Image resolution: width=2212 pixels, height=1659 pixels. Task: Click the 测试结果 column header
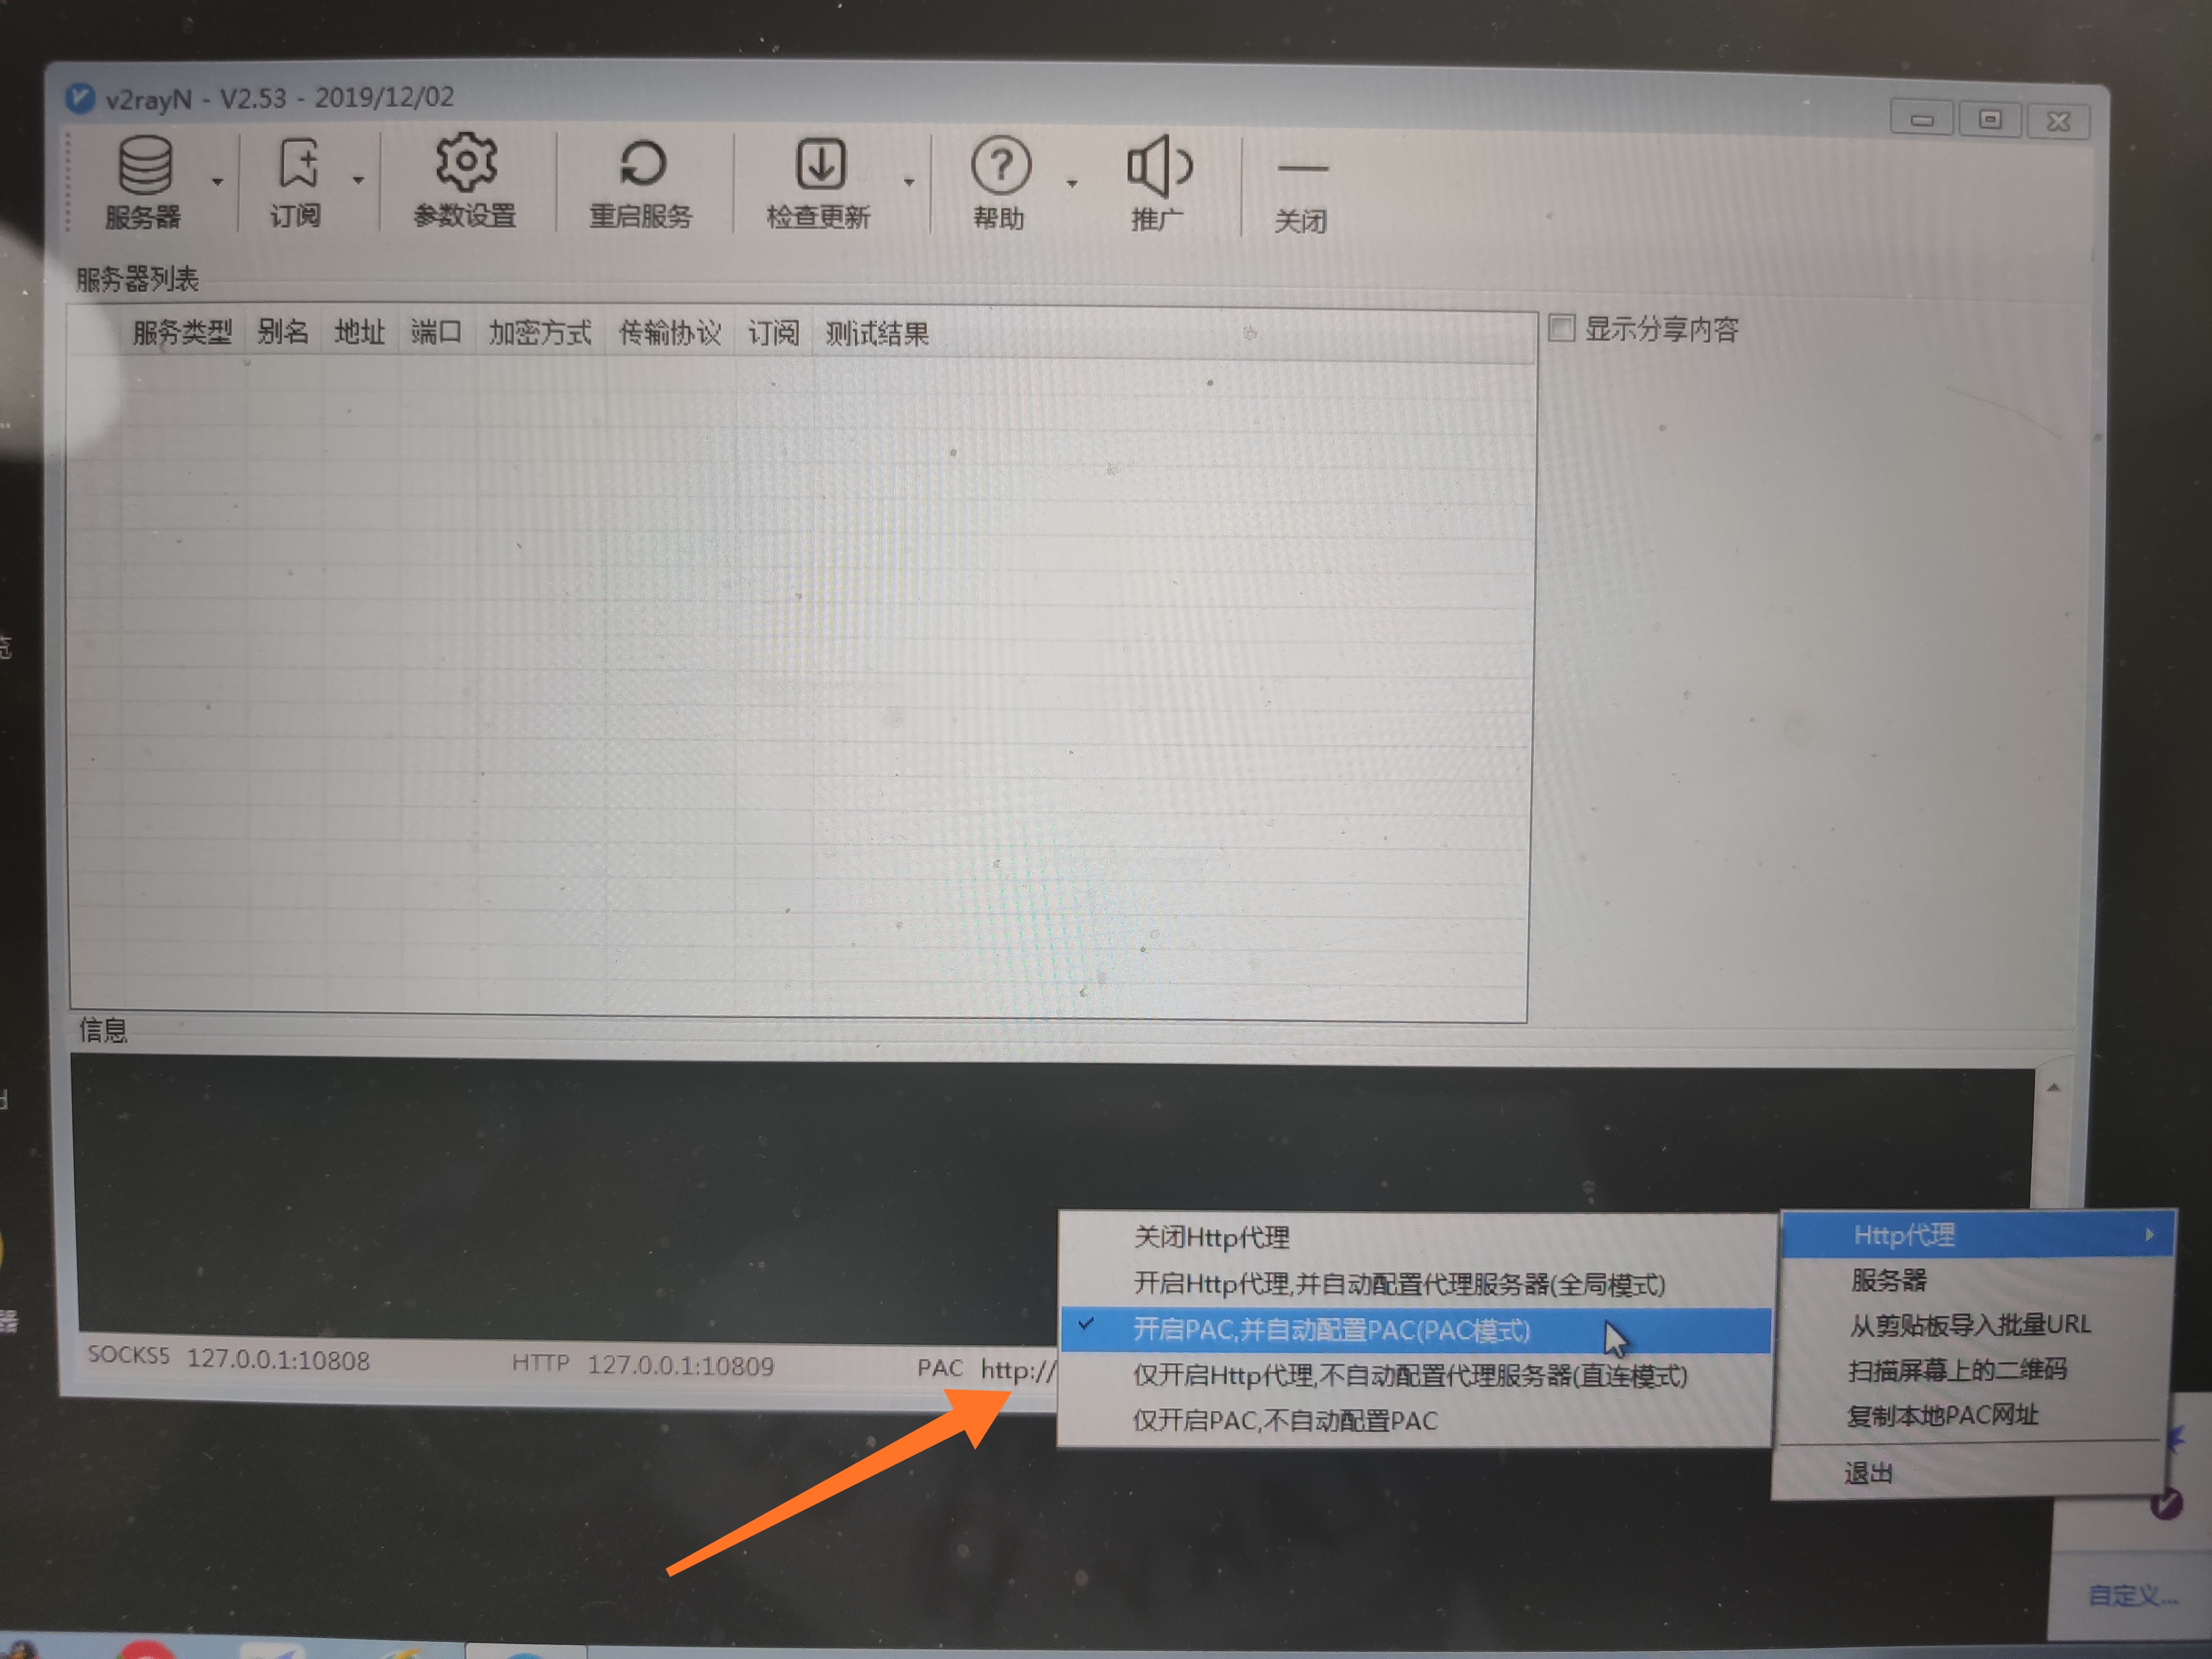point(877,334)
